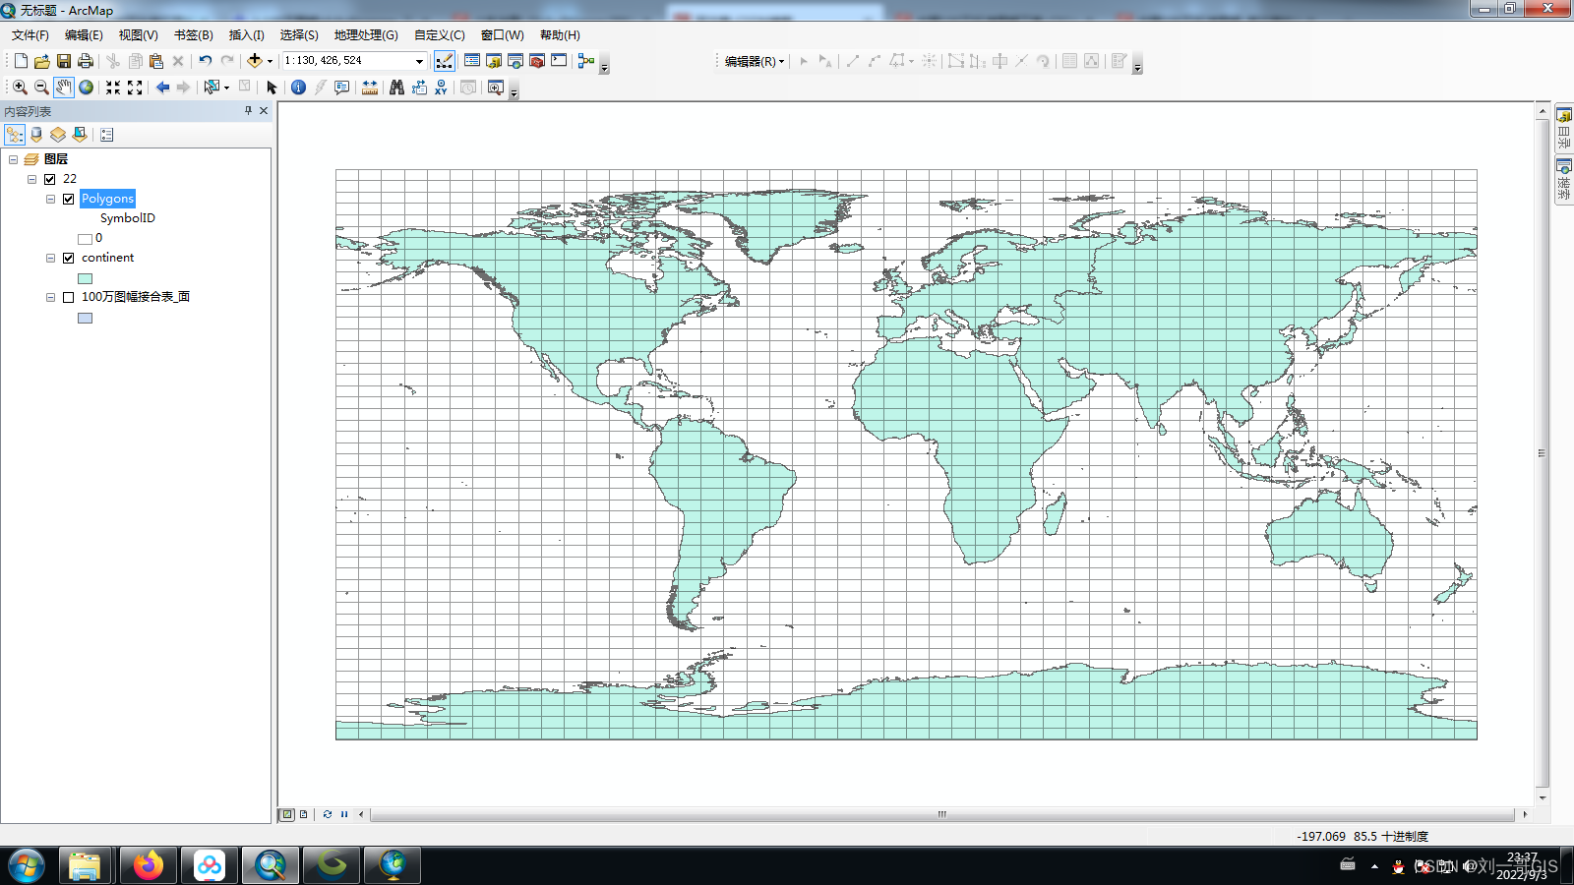Screen dimensions: 1574x885
Task: Activate the Pan hand tool
Action: coord(64,88)
